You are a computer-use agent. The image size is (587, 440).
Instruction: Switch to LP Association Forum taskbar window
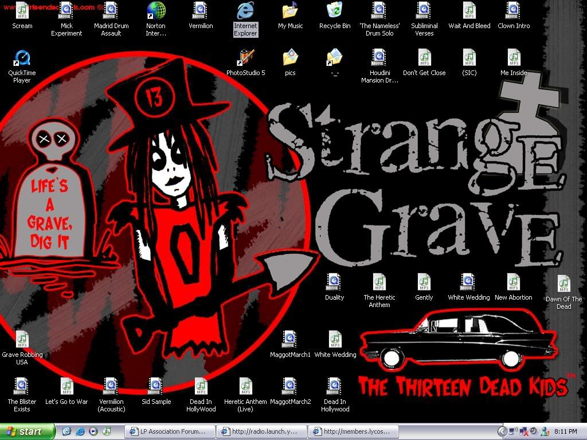(170, 431)
